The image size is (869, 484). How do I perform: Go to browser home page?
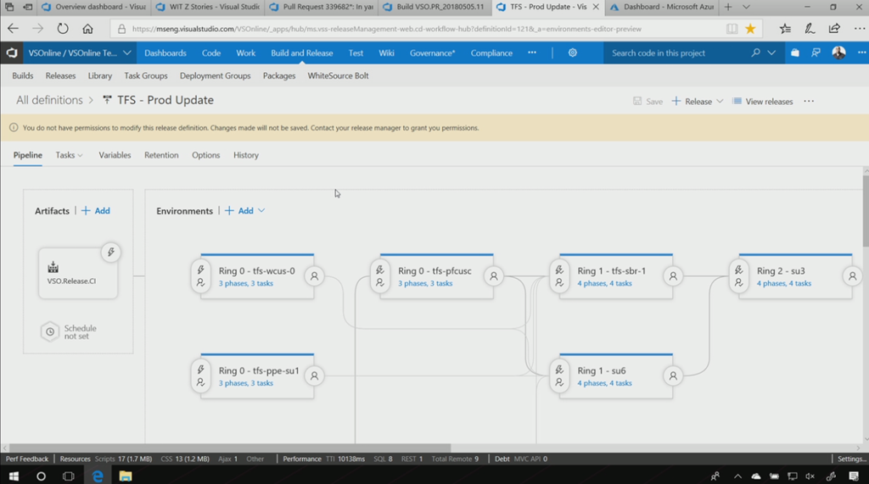(87, 29)
